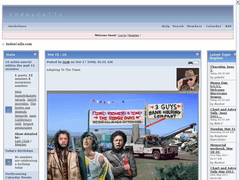Screen dimensions: 240x180
Task: Open the Calendar menu item
Action: coord(213,26)
